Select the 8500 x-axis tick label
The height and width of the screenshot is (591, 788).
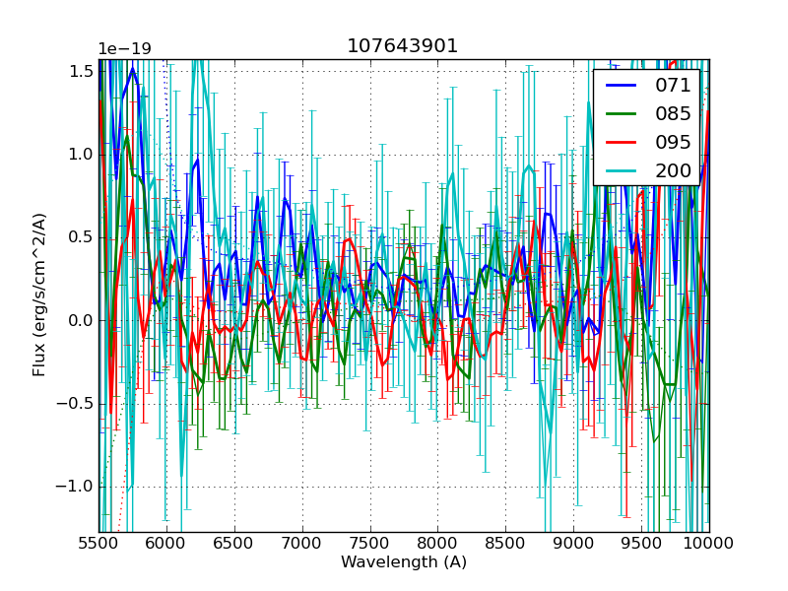click(505, 543)
